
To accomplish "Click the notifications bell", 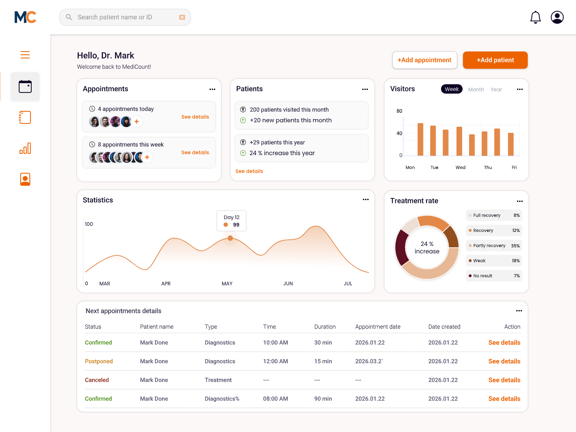I will click(535, 17).
